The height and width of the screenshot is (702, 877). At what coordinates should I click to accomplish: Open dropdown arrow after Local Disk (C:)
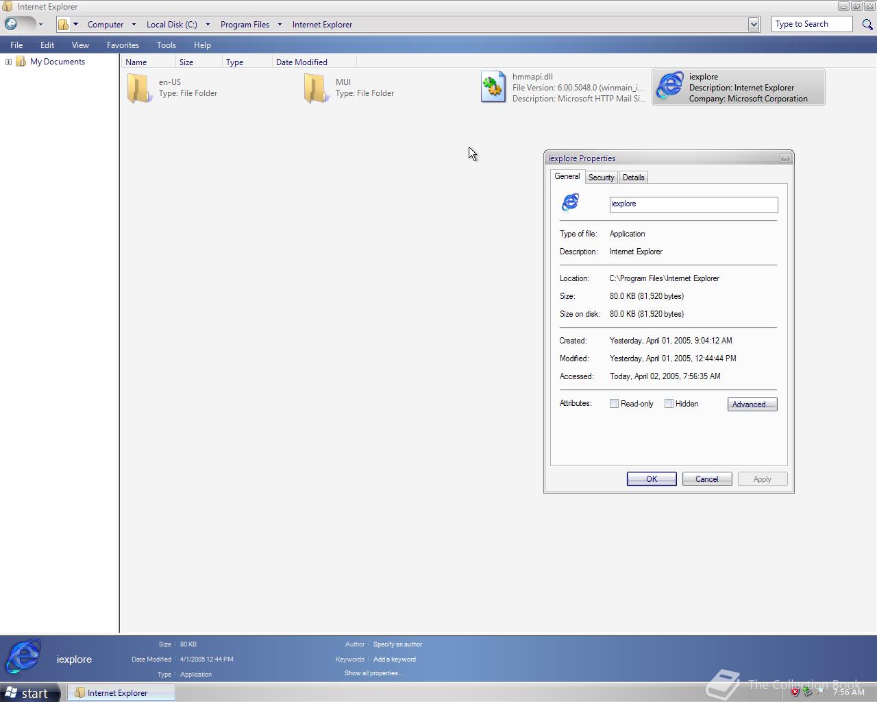click(208, 25)
